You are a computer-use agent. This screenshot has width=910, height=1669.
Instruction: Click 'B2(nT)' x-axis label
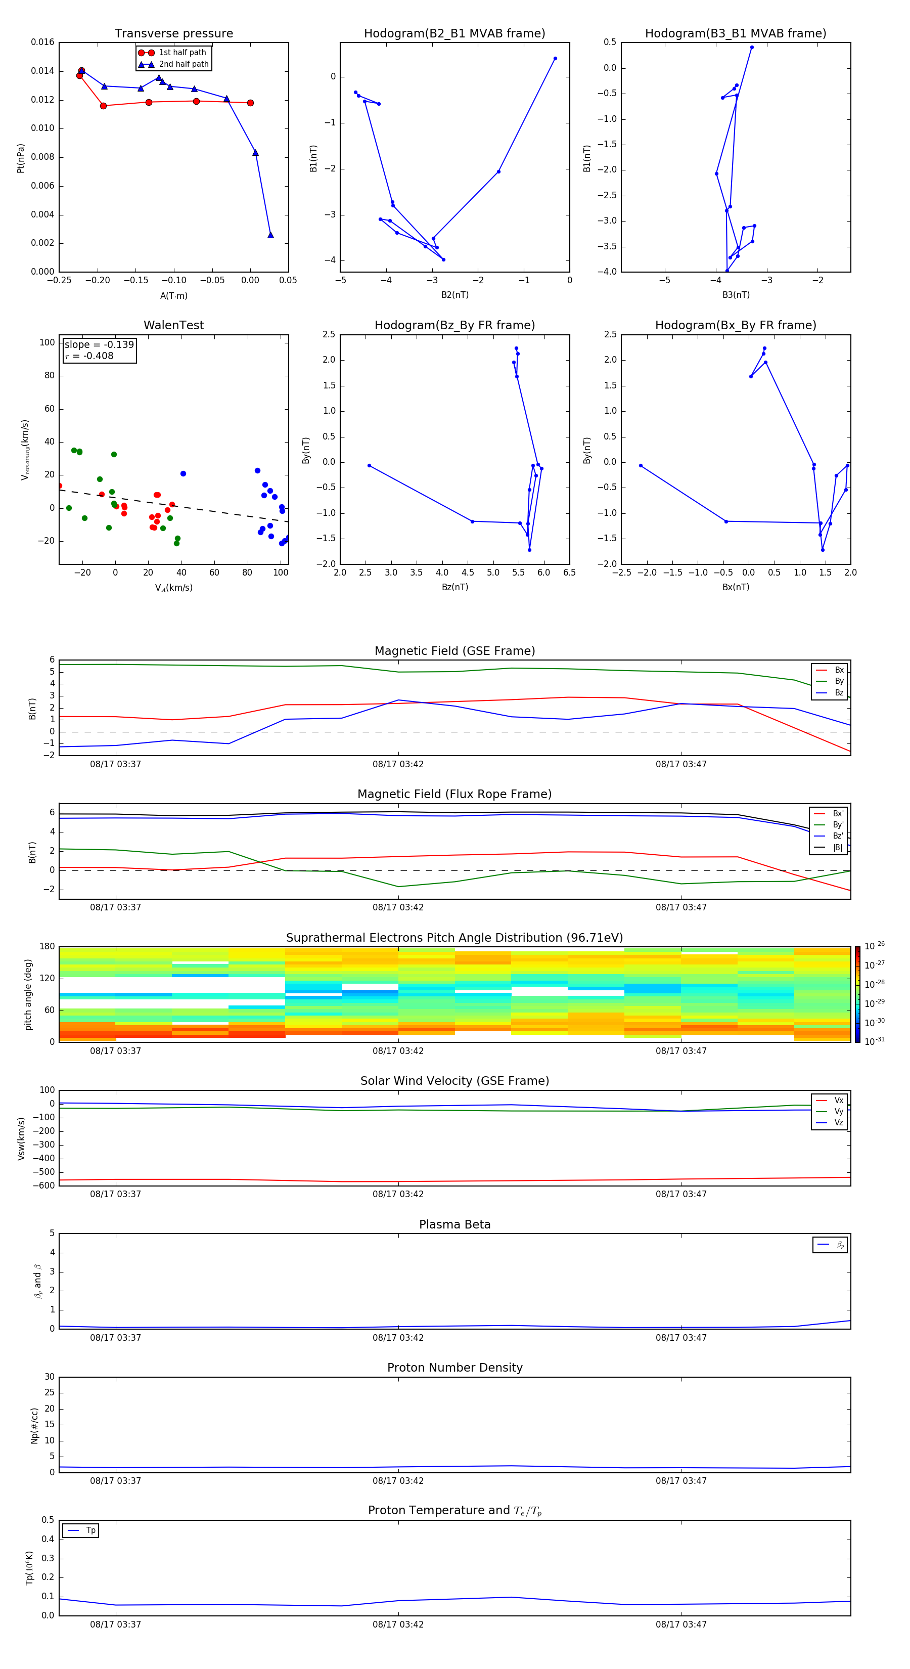tap(454, 295)
